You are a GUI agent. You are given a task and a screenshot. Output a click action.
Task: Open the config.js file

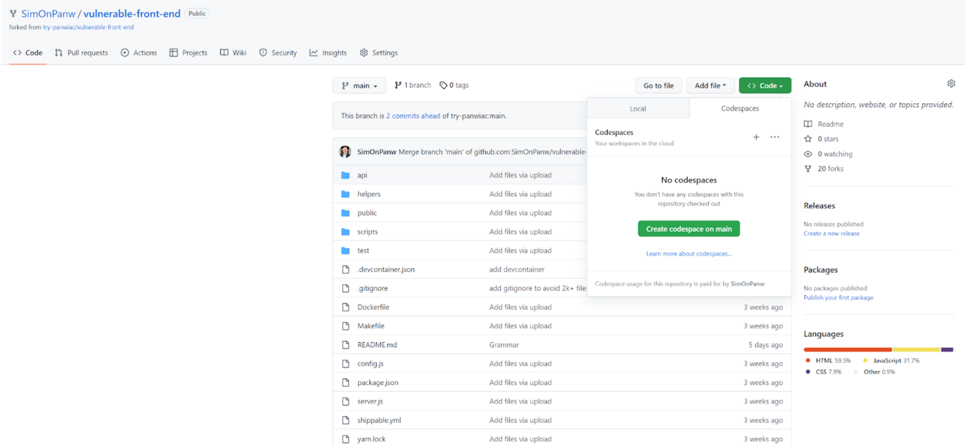pyautogui.click(x=370, y=363)
